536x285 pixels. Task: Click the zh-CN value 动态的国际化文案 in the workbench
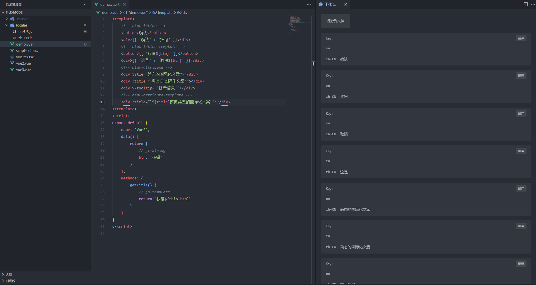355,247
